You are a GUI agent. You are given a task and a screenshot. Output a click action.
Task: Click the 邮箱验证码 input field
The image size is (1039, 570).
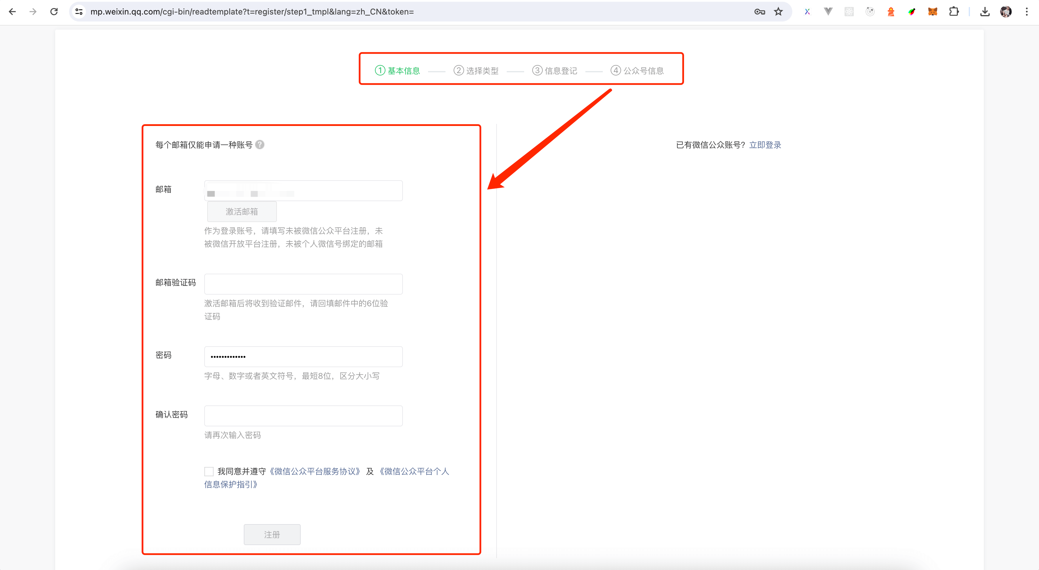pos(303,284)
